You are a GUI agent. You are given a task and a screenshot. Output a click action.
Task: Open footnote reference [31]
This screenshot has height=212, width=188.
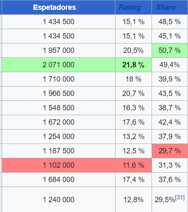pos(180,198)
